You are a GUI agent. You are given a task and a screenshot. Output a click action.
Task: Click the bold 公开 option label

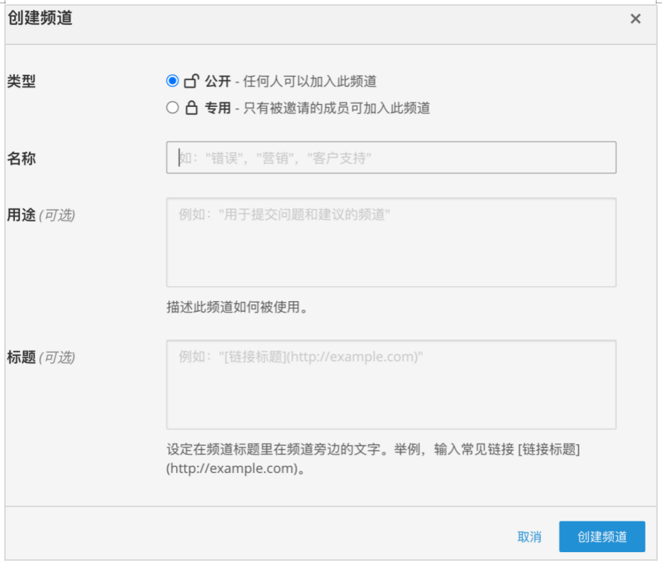tap(218, 81)
